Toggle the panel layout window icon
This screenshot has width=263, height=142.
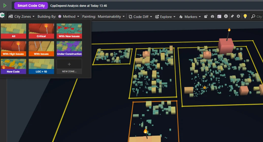tap(219, 16)
